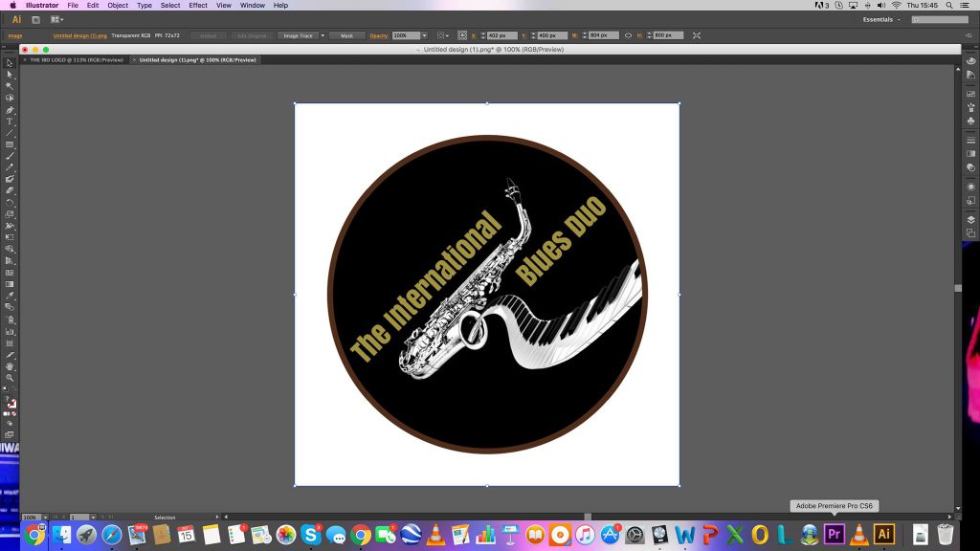Open Adobe Premiere Pro from the Dock
Viewport: 980px width, 551px height.
[834, 534]
